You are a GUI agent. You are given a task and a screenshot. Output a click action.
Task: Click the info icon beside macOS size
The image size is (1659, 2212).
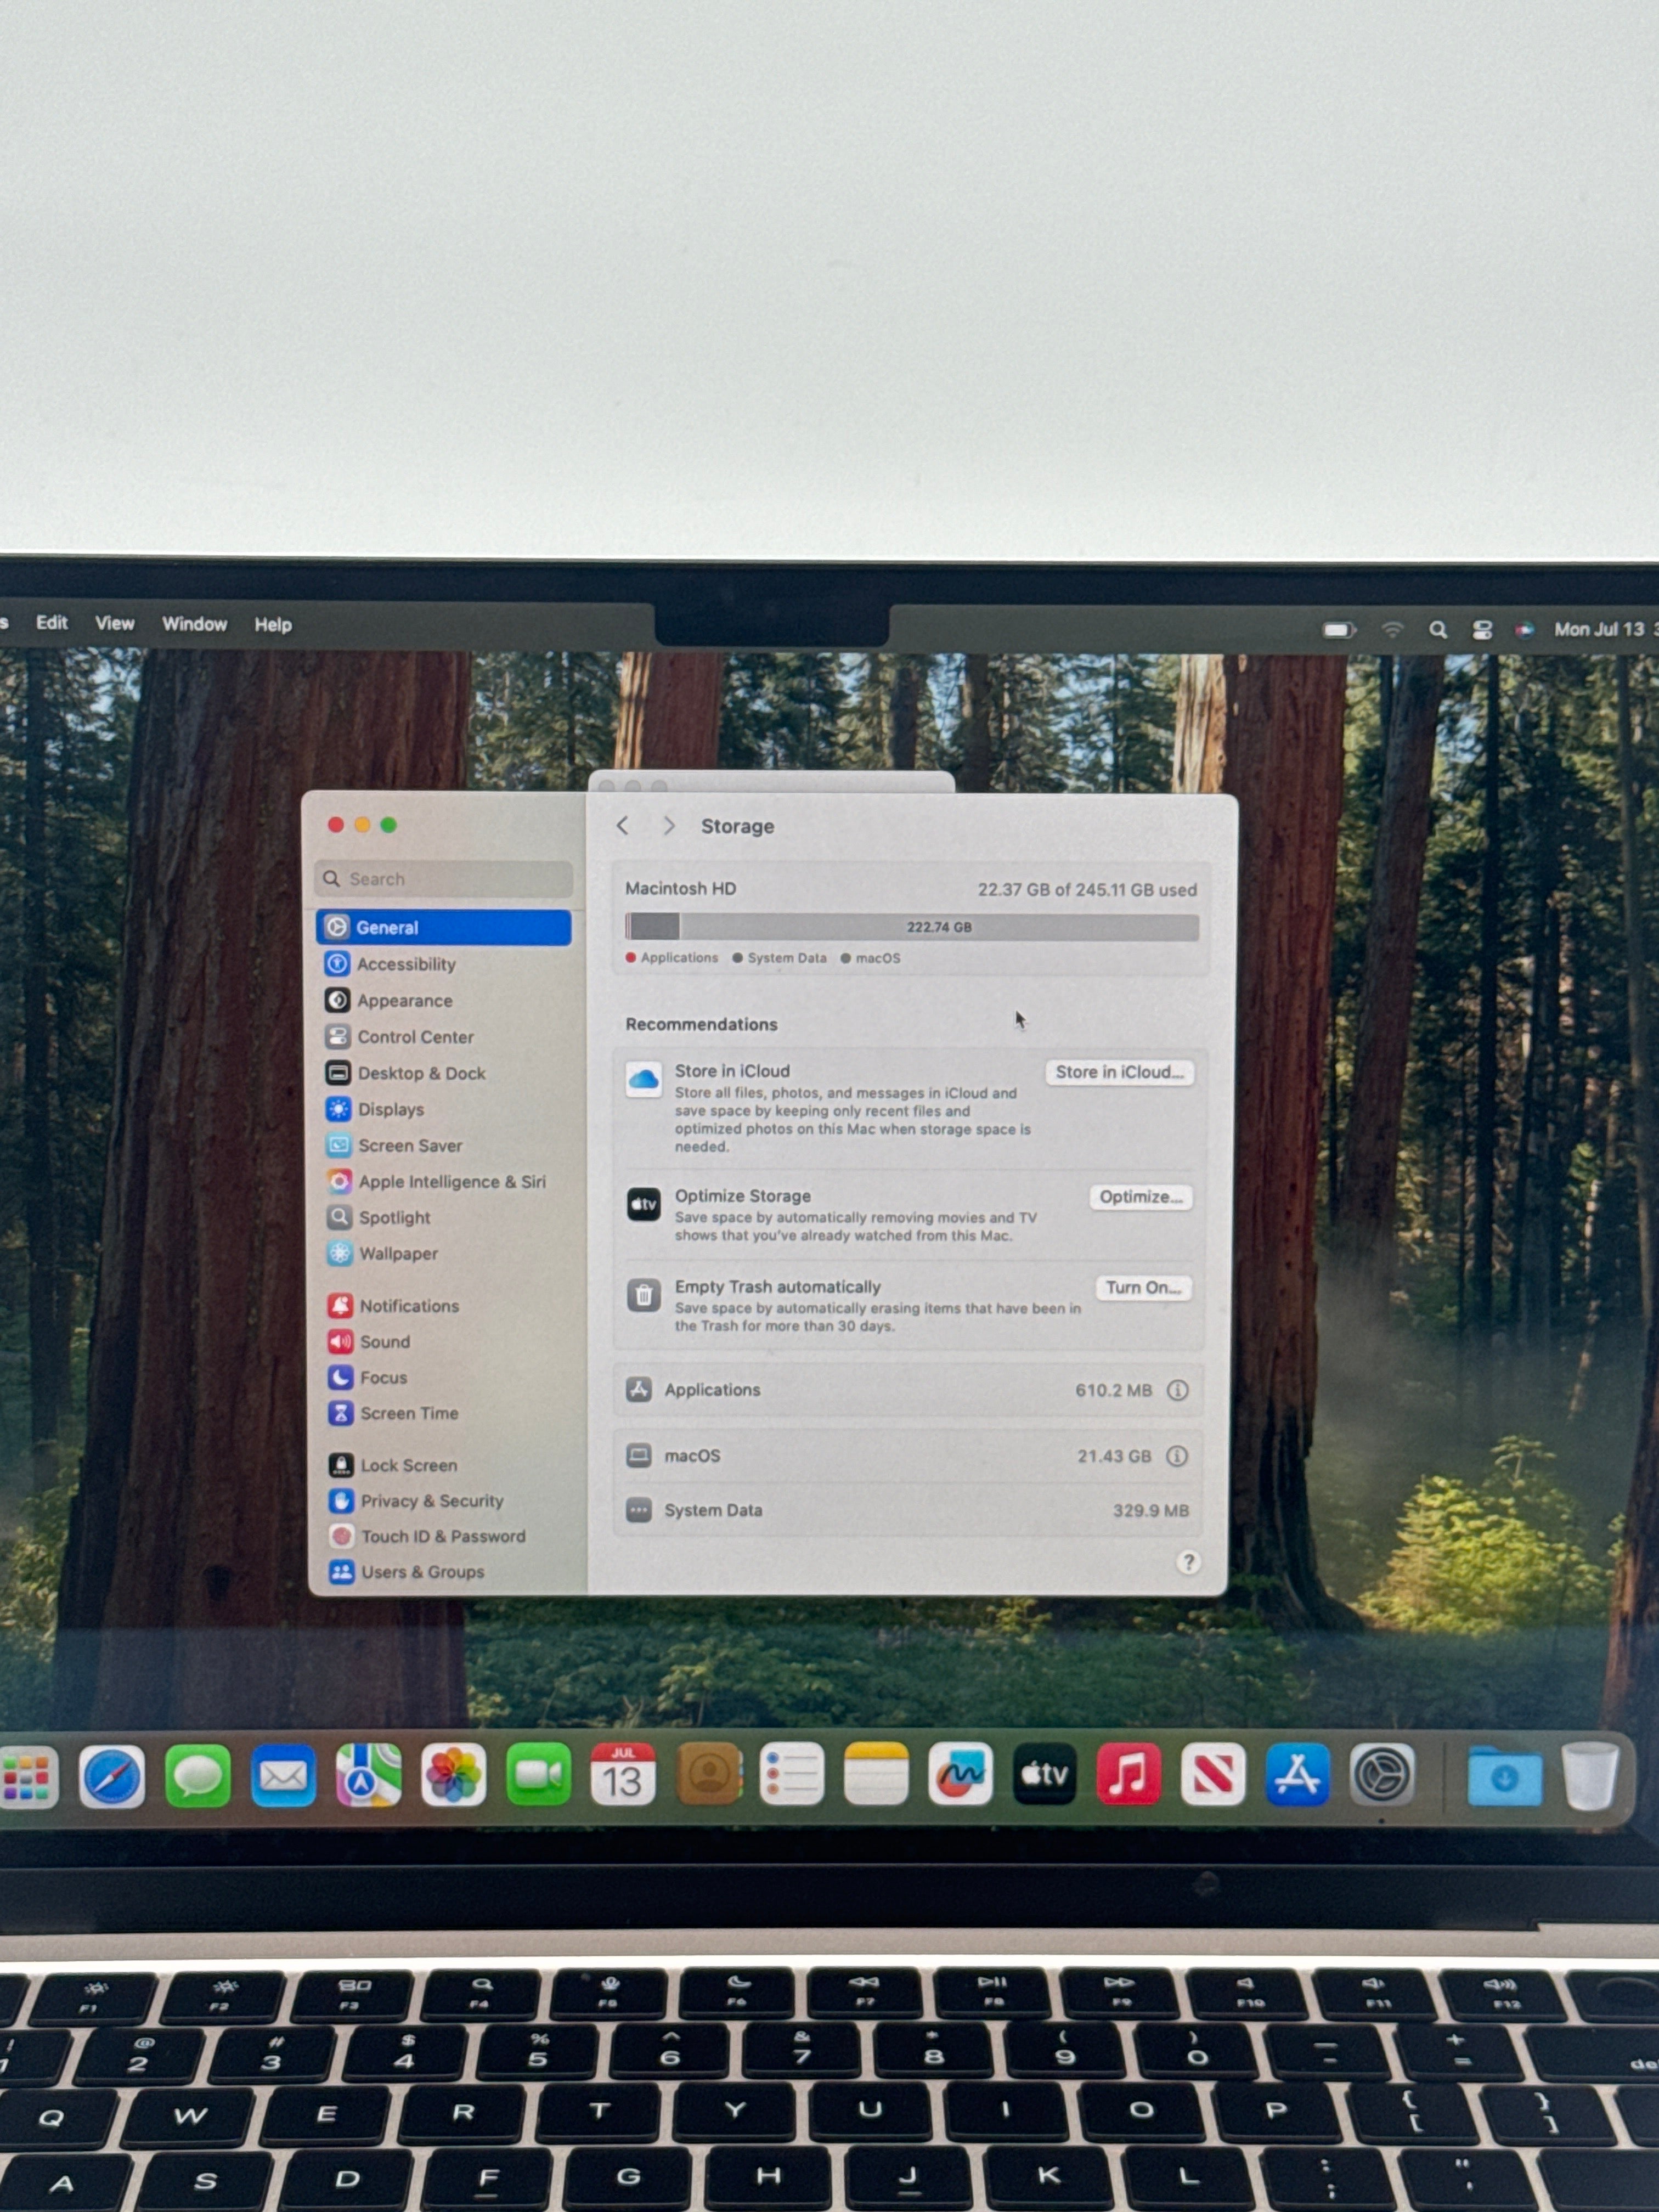(1177, 1456)
